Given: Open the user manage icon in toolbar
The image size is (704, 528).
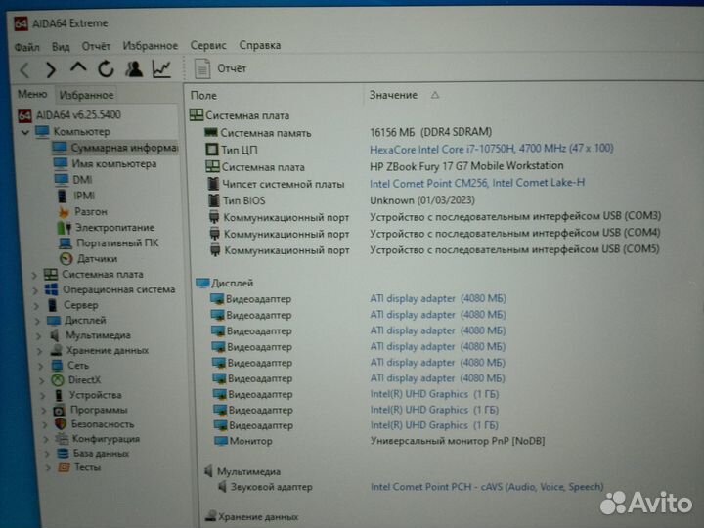Looking at the screenshot, I should (x=134, y=68).
